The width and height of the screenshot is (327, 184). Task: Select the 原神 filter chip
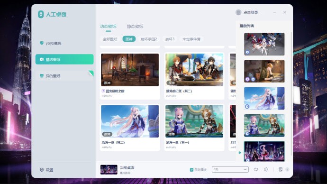(129, 39)
